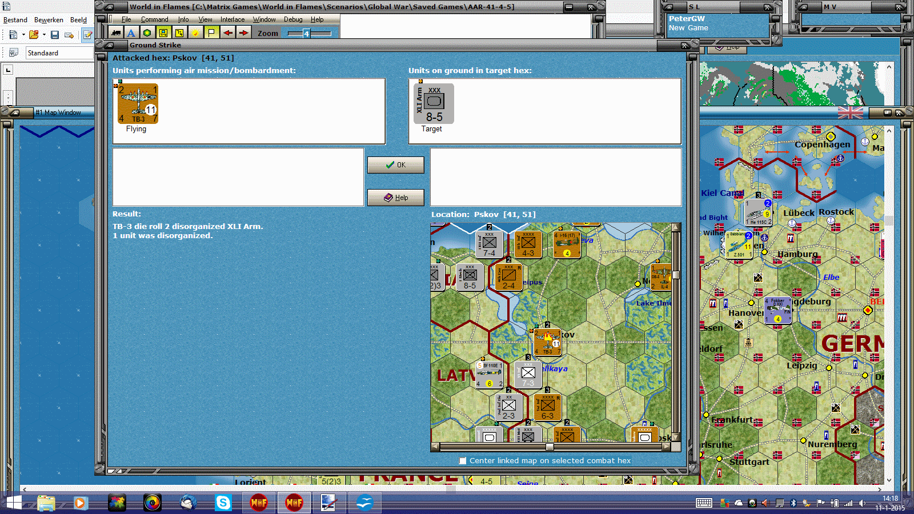Enable Center linked map on selected combat hex
The width and height of the screenshot is (914, 514).
(x=463, y=461)
